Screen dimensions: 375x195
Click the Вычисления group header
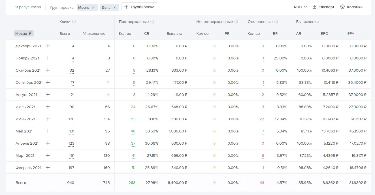click(307, 22)
